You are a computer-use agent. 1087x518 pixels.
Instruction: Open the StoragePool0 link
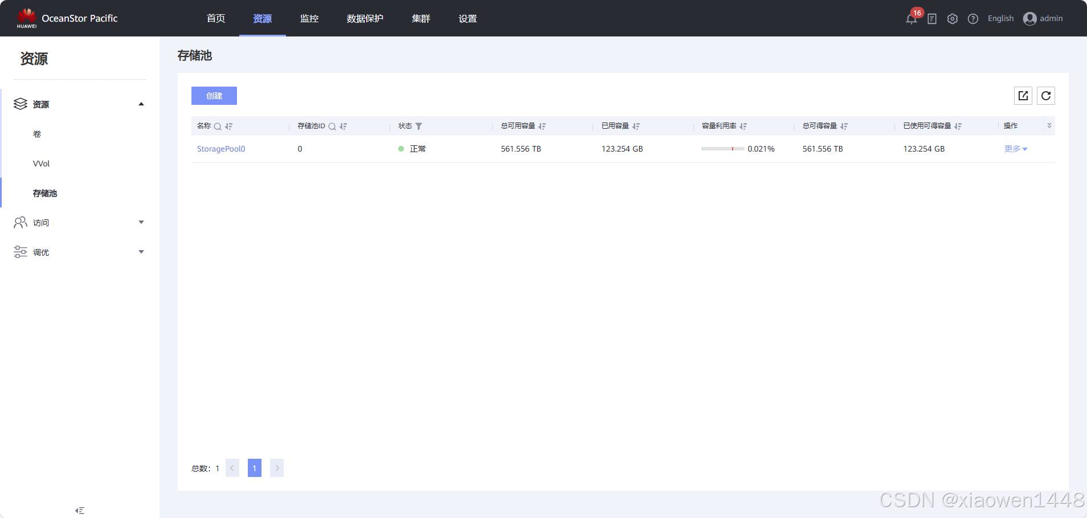click(x=221, y=149)
